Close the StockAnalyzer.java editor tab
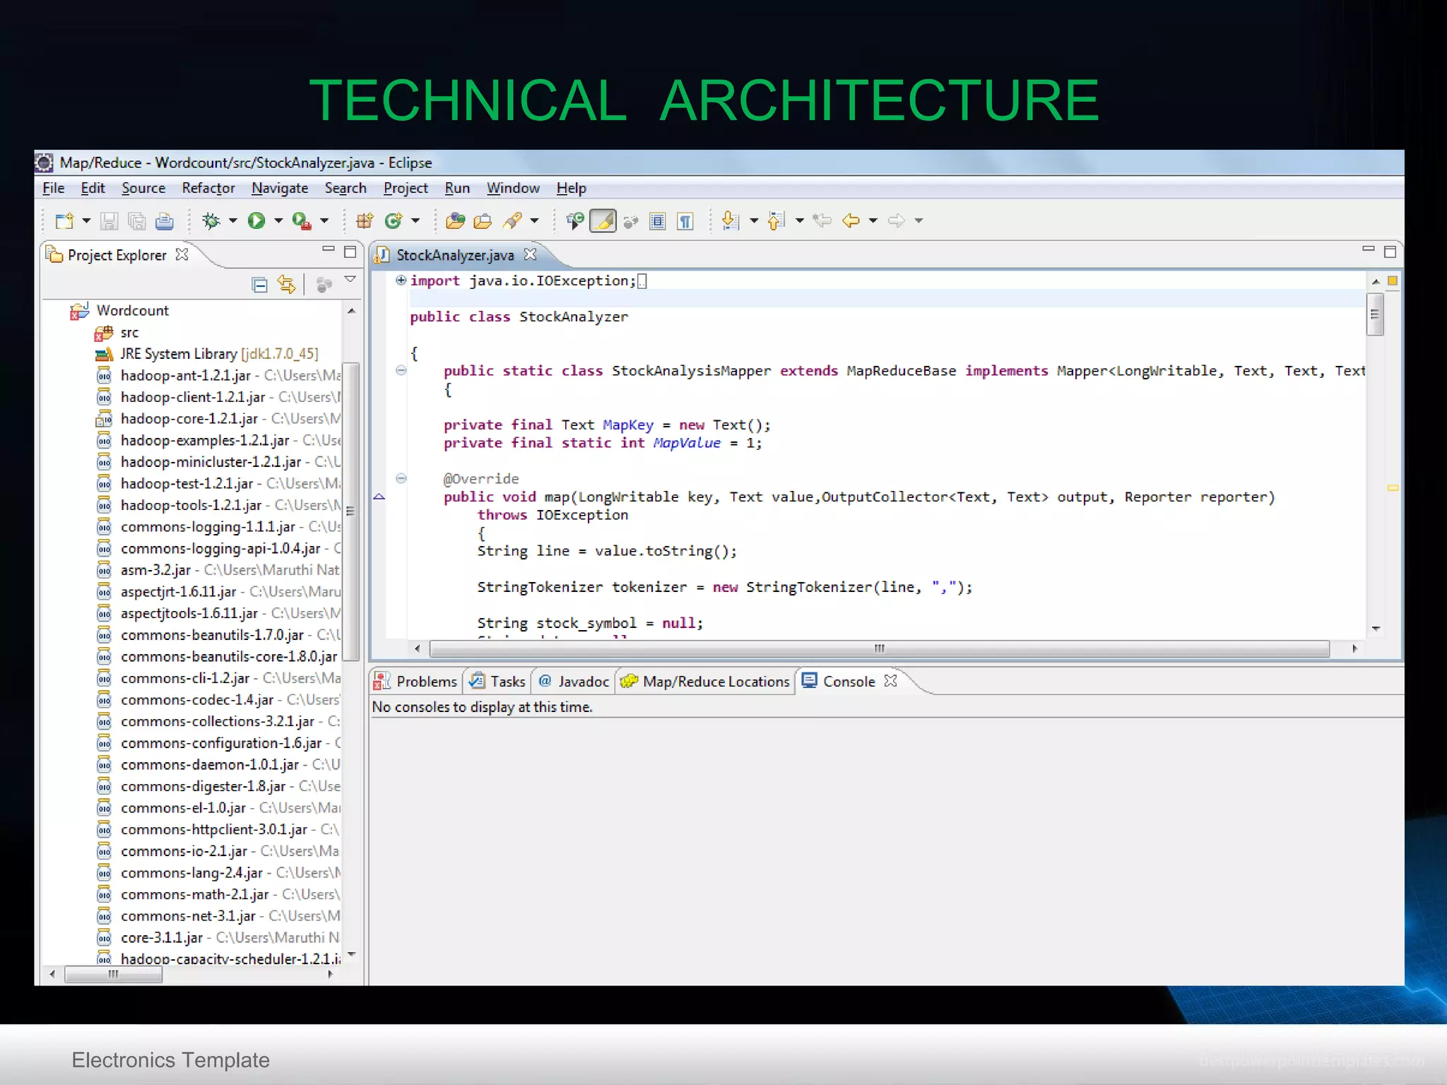Screen dimensions: 1447x1085 click(x=531, y=254)
